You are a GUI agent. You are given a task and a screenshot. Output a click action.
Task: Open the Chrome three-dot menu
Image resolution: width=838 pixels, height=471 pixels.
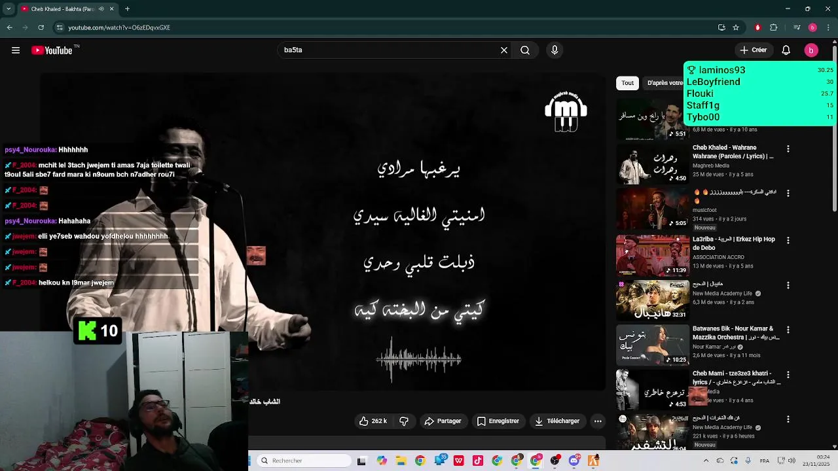(x=829, y=27)
